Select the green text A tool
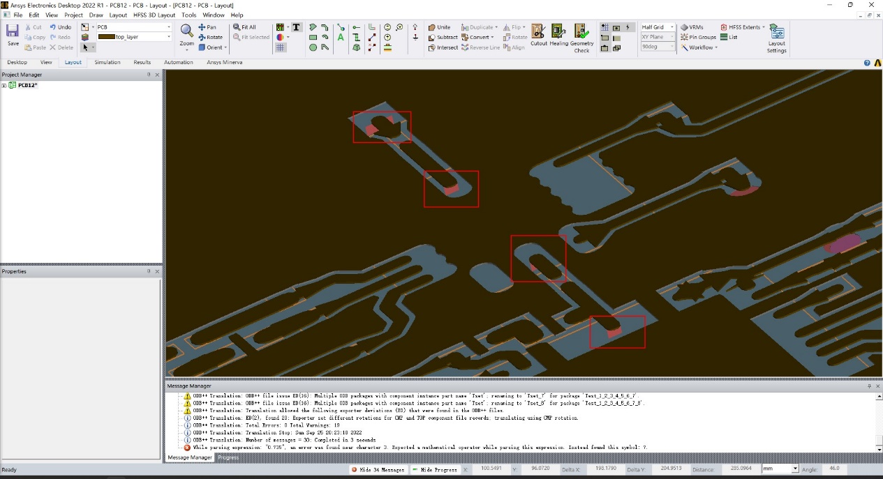The image size is (883, 479). [341, 38]
